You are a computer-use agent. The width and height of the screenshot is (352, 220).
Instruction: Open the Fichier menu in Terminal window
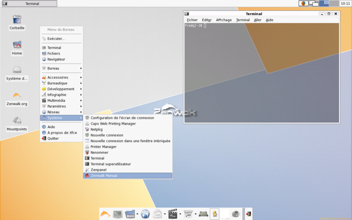[192, 20]
